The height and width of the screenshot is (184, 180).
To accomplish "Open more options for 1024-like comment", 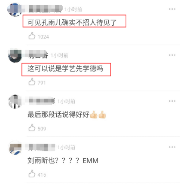I will 172,9.
